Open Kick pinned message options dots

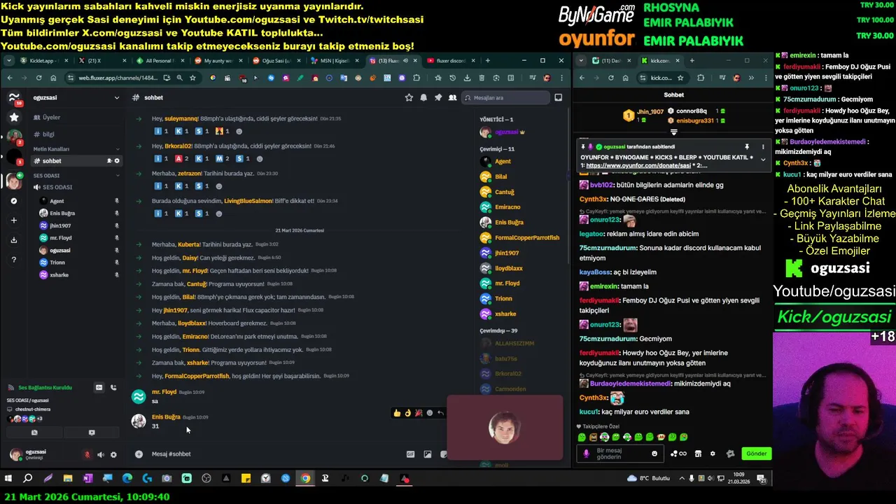(763, 147)
